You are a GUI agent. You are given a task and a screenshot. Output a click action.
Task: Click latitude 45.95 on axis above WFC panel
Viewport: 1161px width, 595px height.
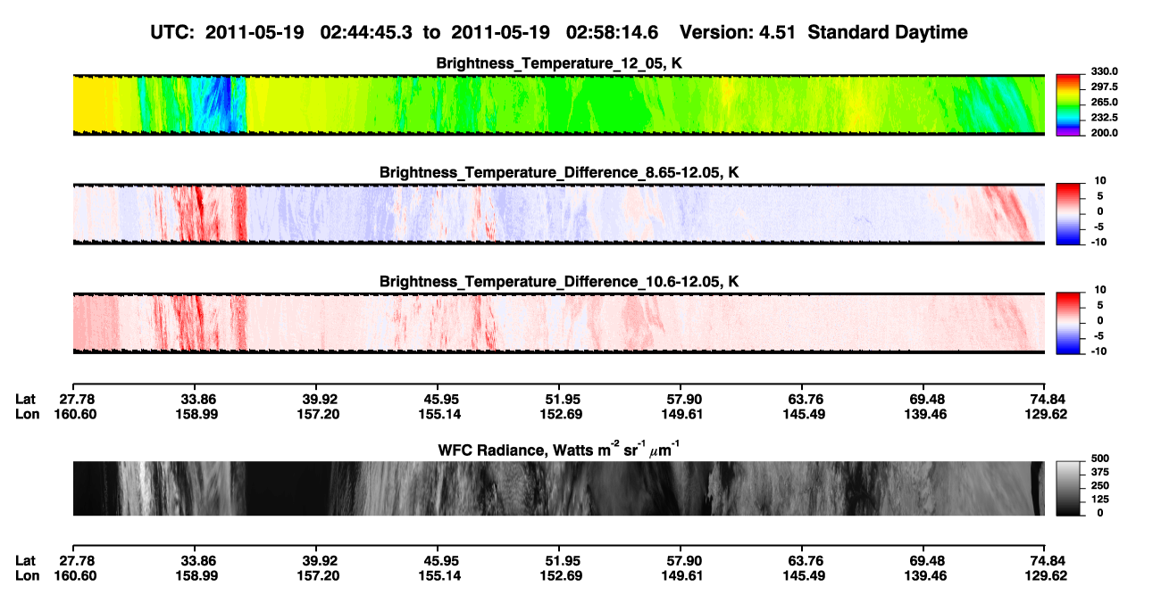pos(438,399)
